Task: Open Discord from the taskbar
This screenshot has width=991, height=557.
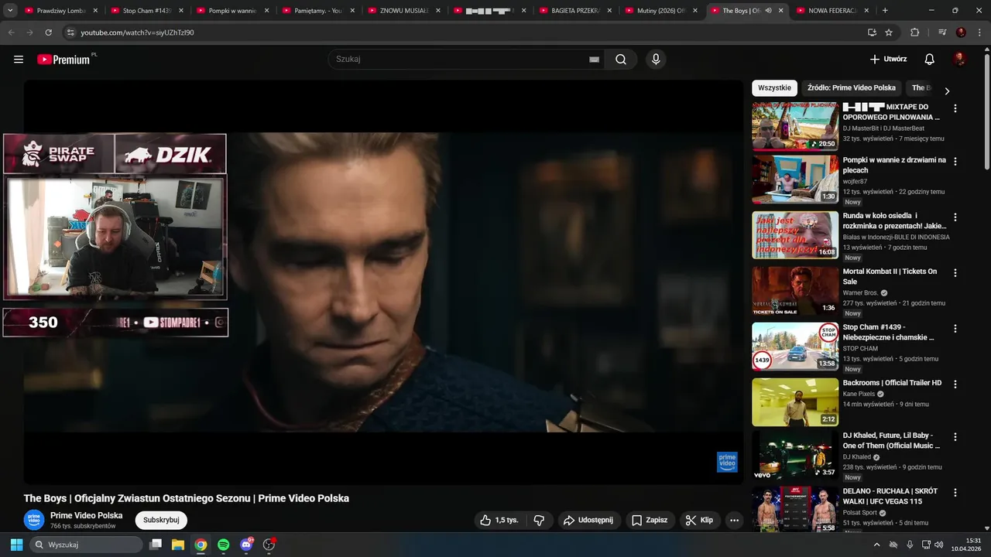Action: click(x=246, y=545)
